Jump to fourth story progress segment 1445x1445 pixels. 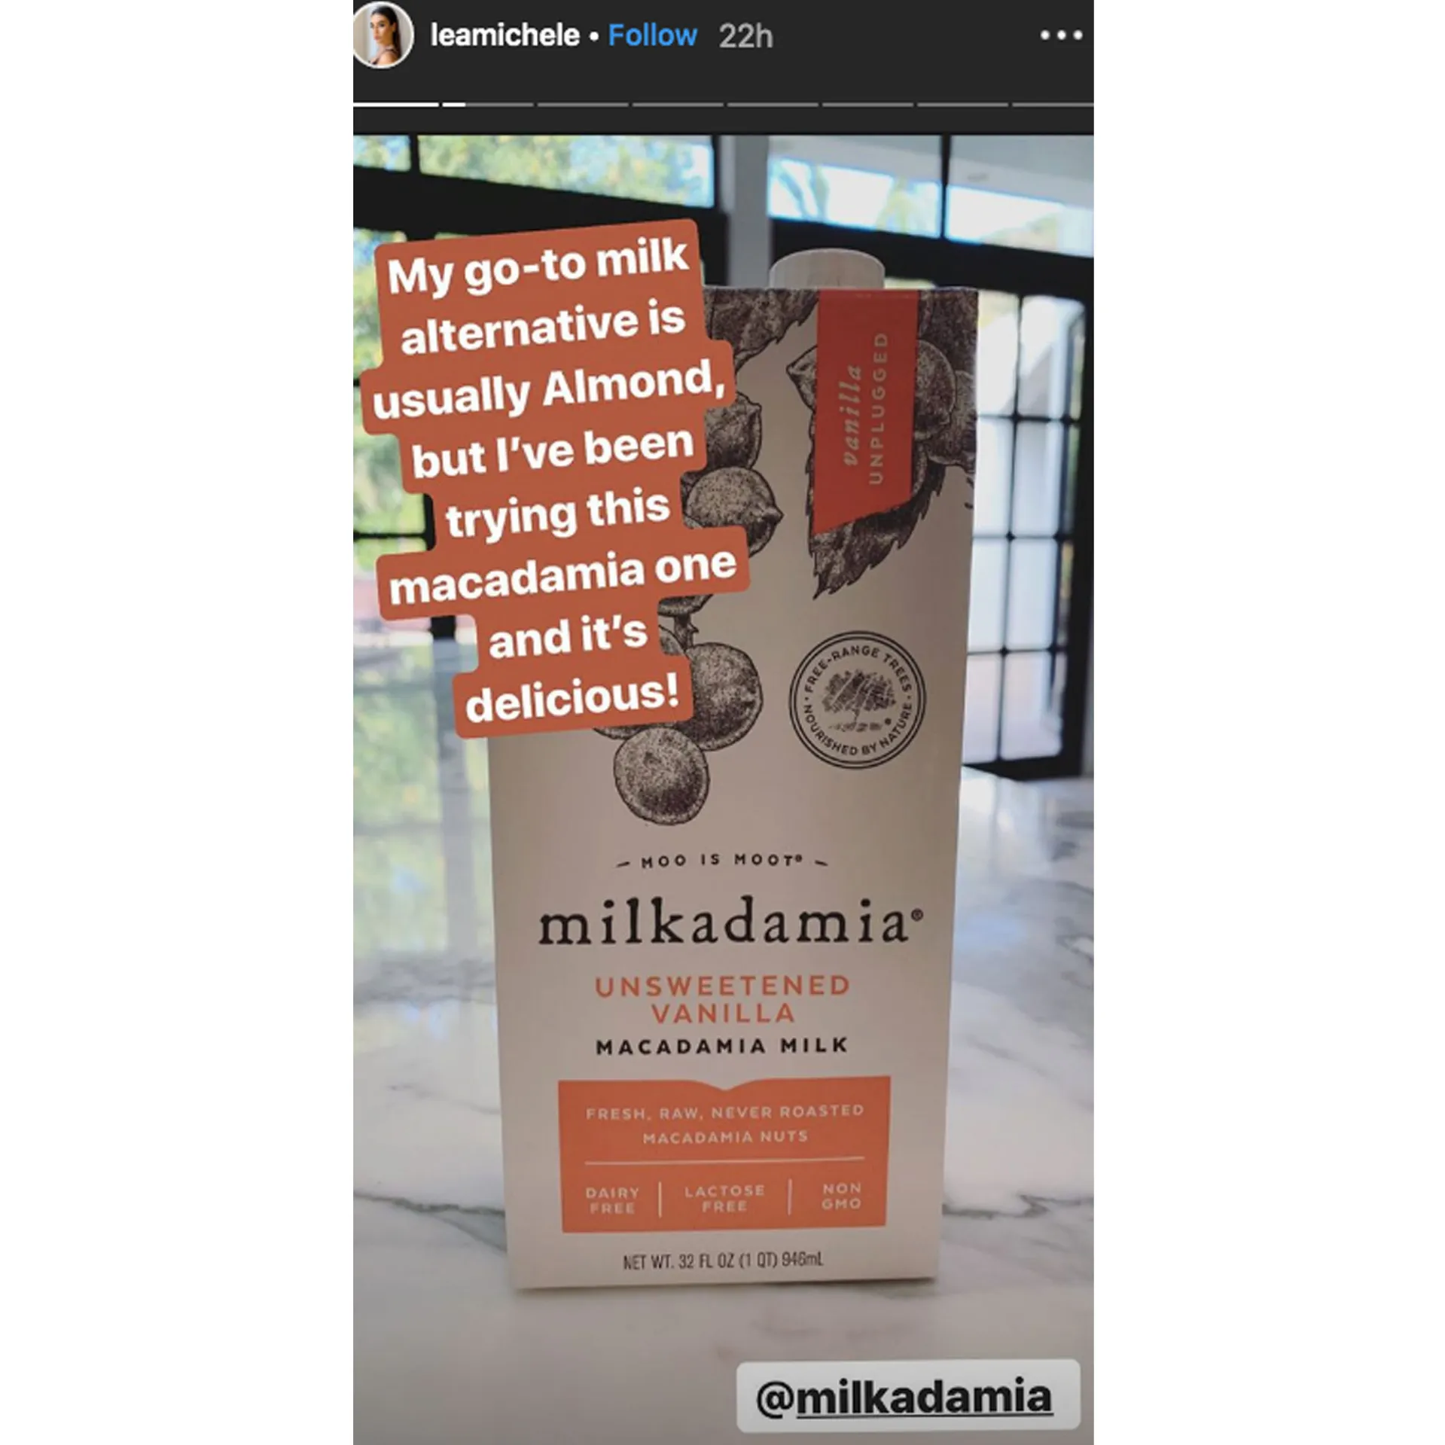[678, 104]
